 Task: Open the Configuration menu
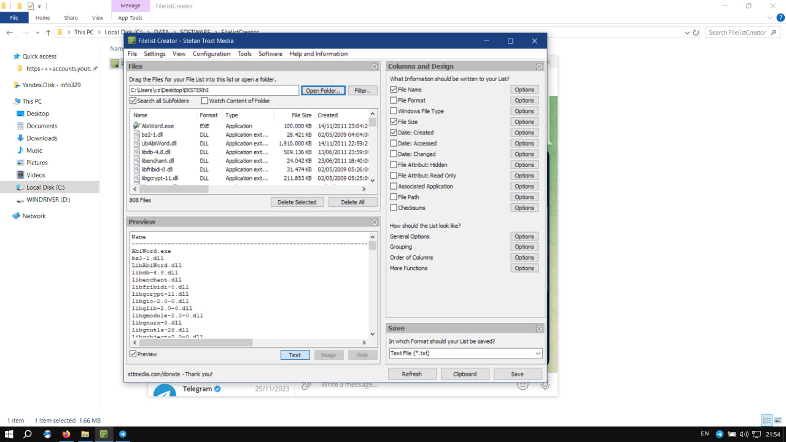[211, 54]
